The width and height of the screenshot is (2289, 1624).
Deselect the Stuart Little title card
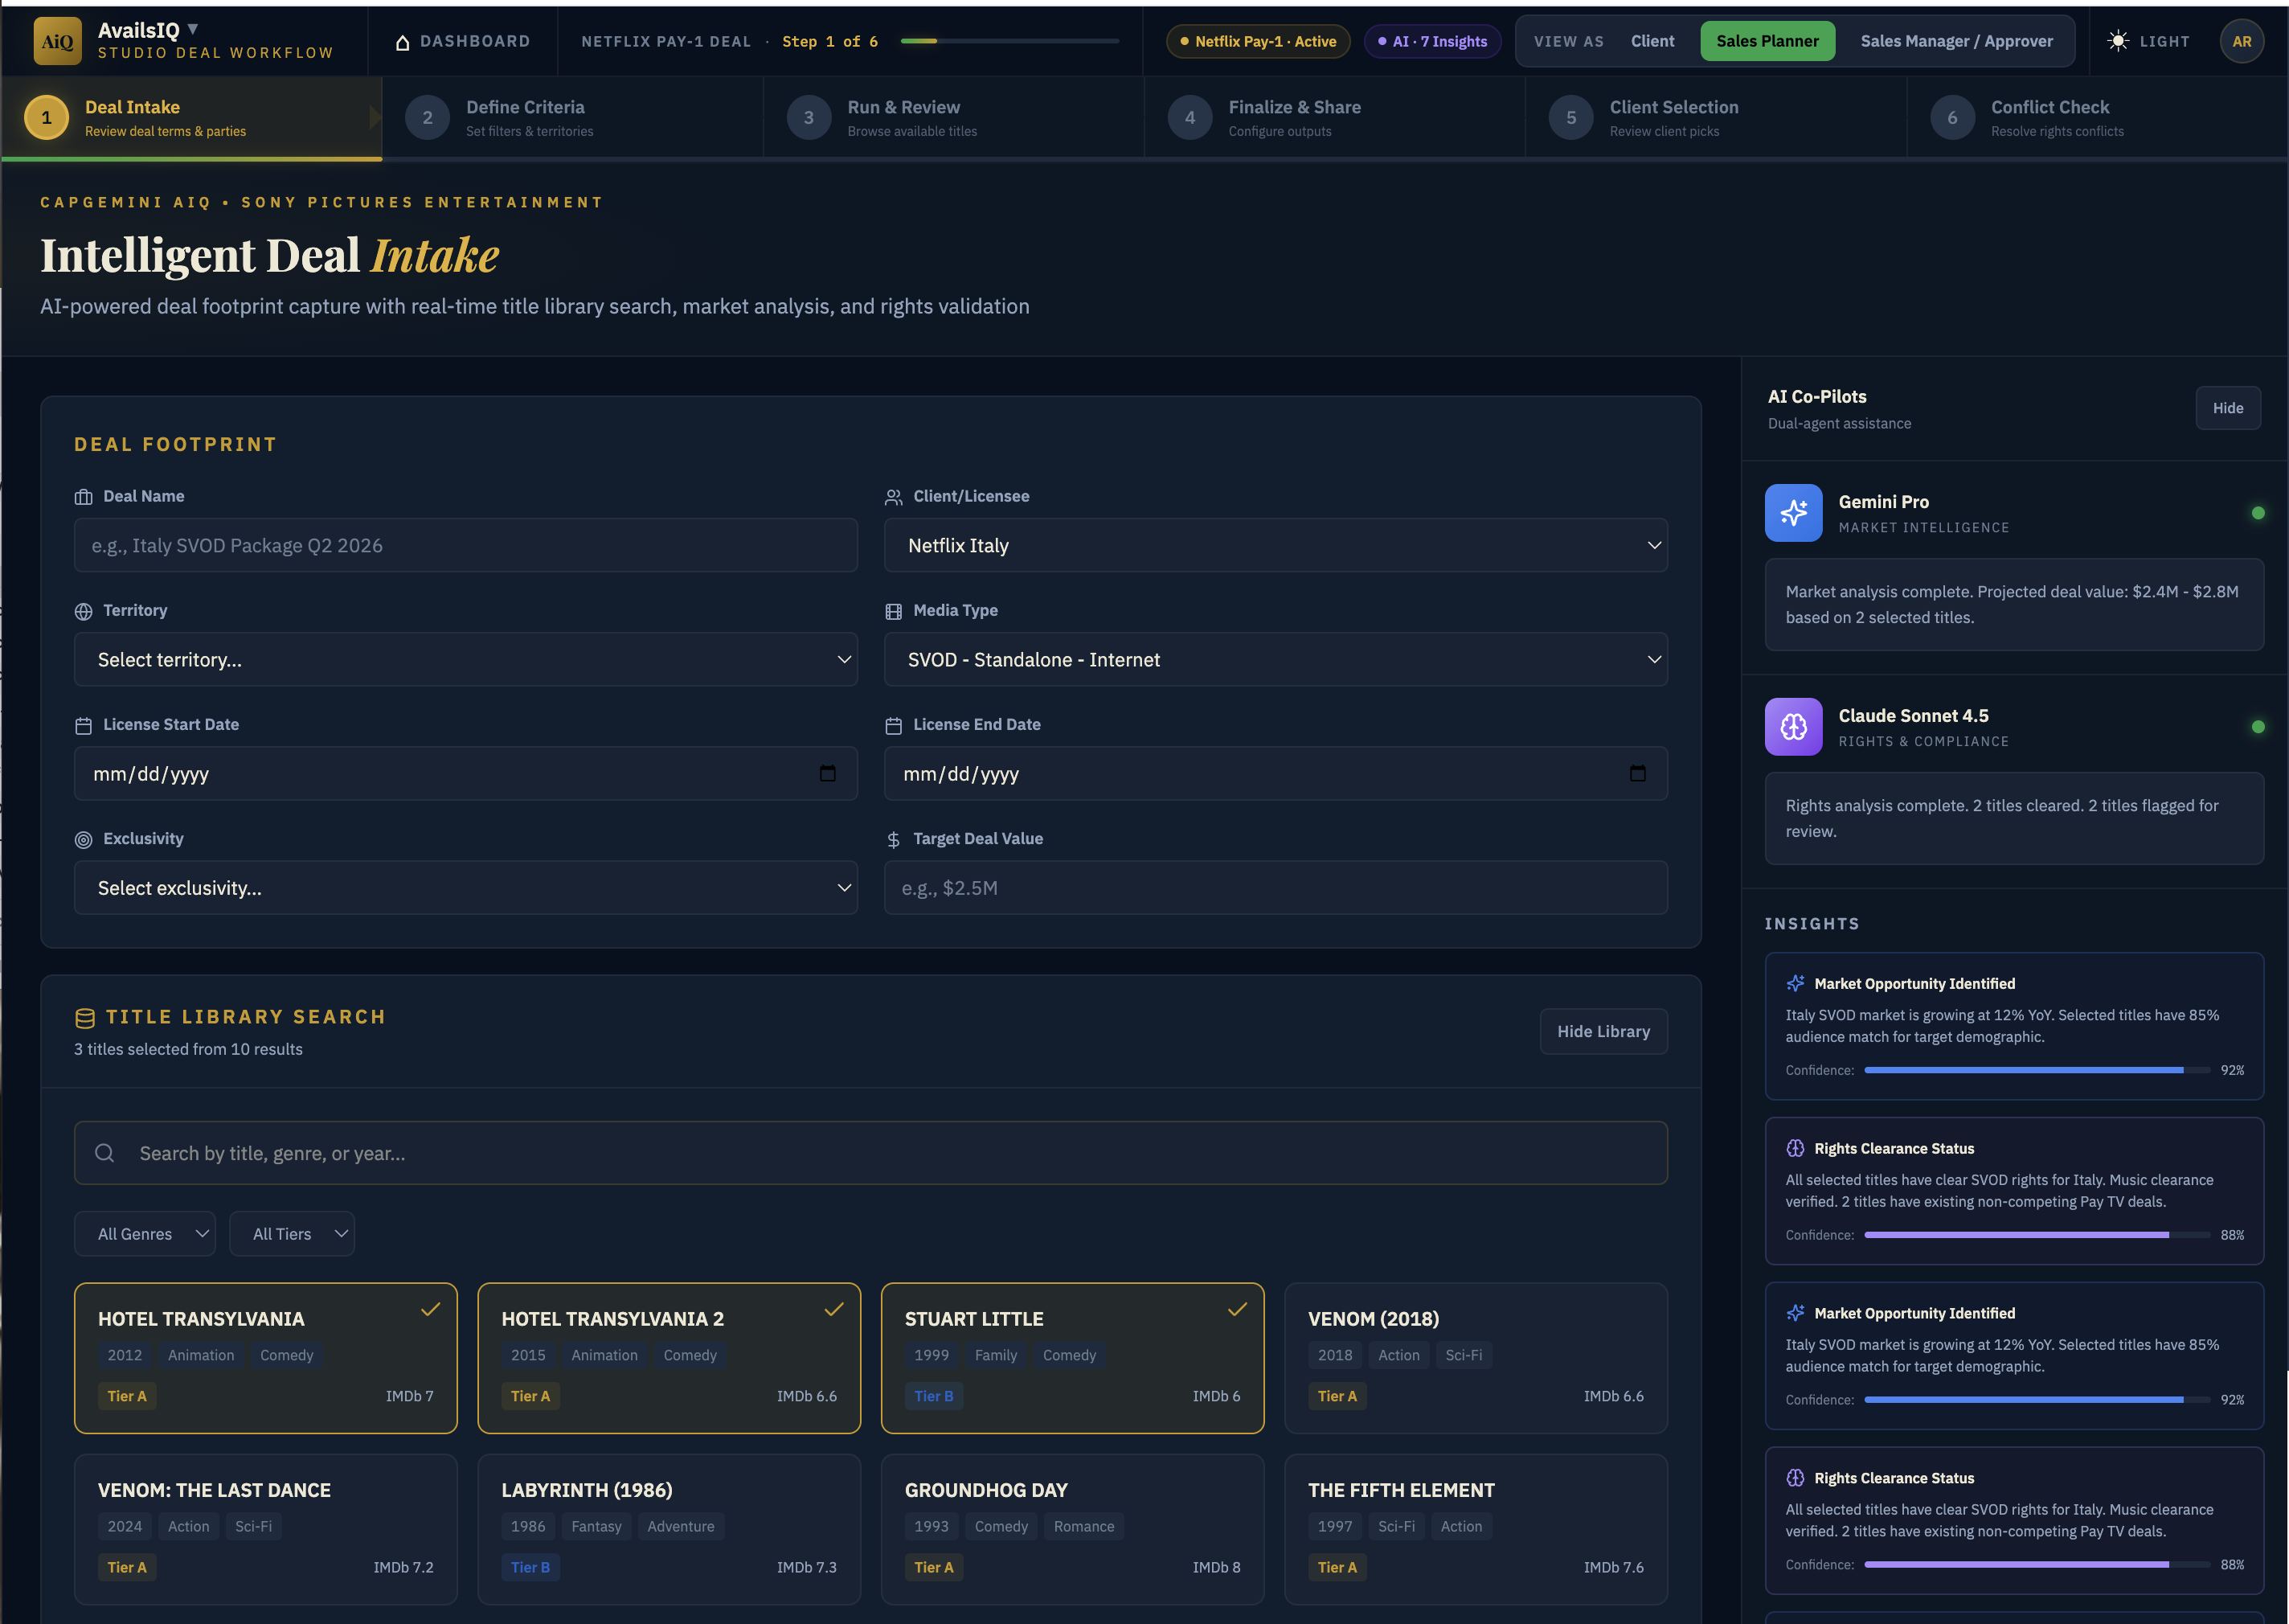1072,1358
